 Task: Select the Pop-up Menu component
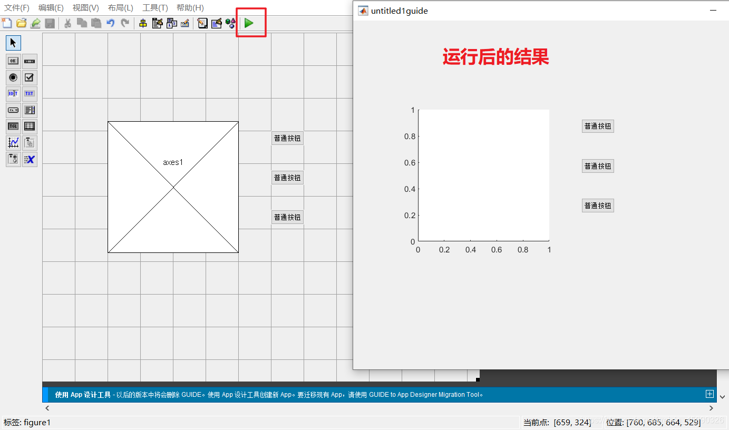[x=13, y=110]
